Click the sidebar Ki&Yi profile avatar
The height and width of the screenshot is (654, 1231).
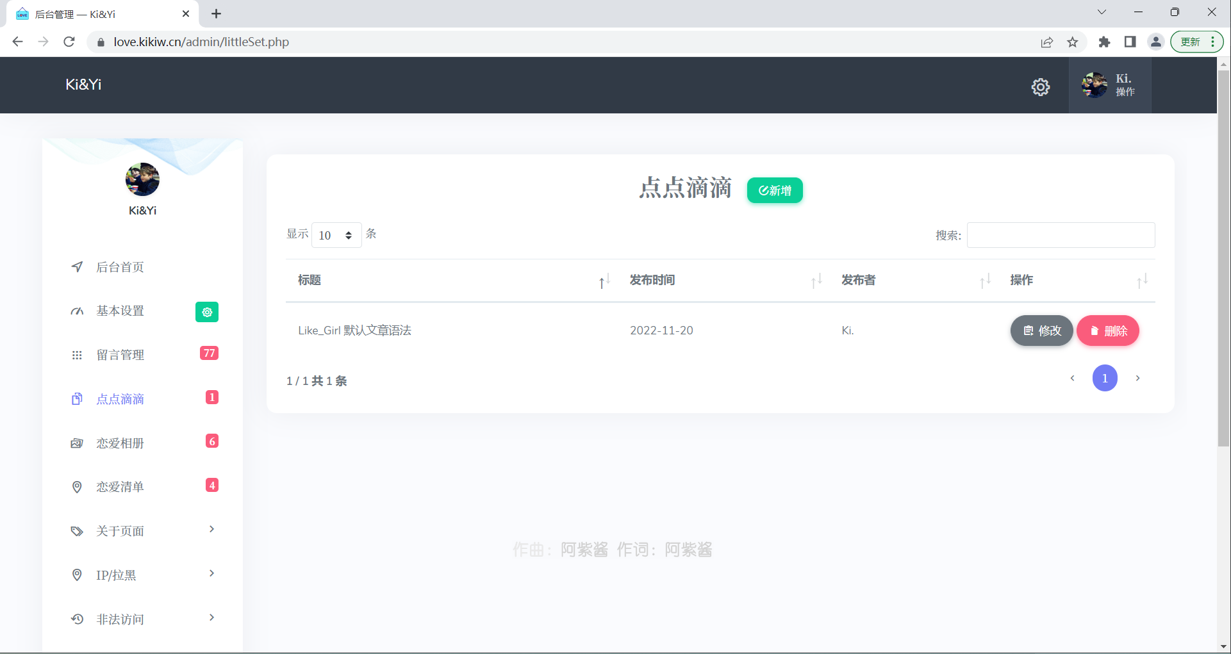point(142,179)
